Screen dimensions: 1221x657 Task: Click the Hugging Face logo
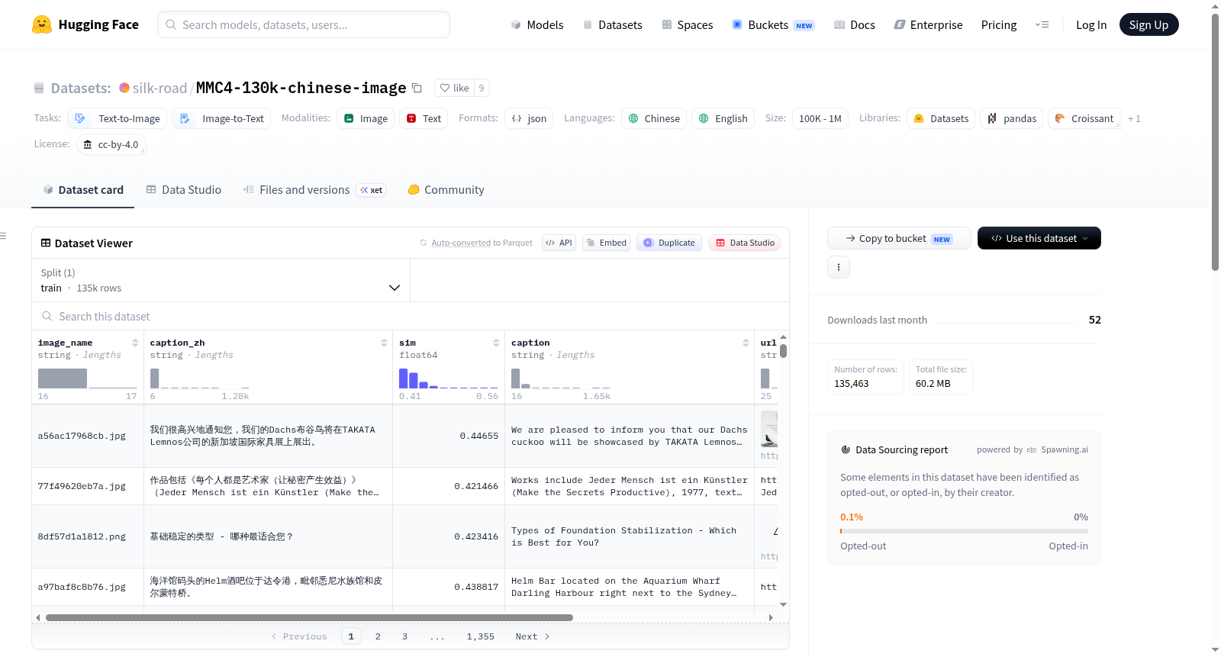click(85, 24)
